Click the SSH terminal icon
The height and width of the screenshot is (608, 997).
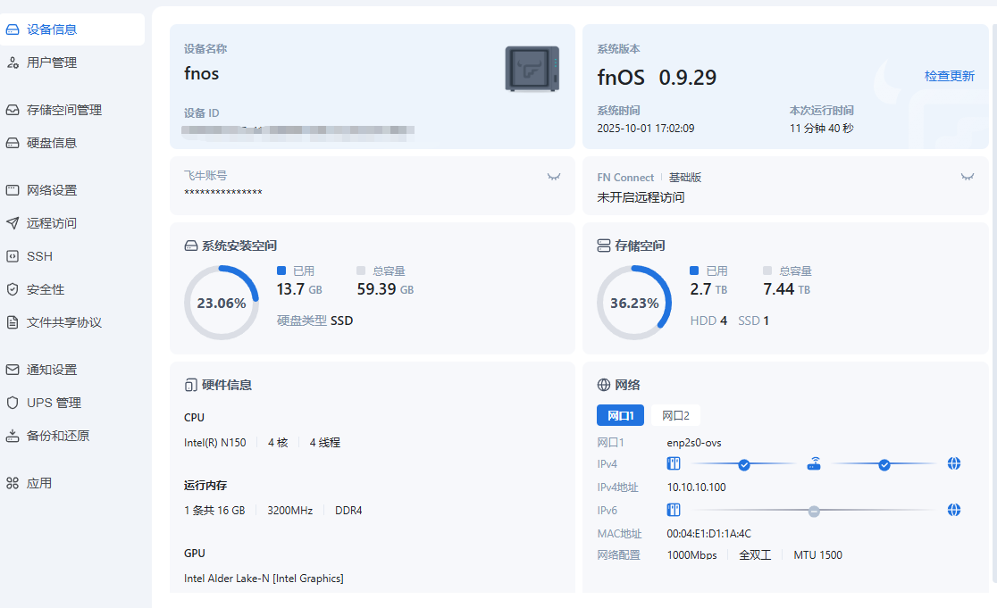coord(13,256)
